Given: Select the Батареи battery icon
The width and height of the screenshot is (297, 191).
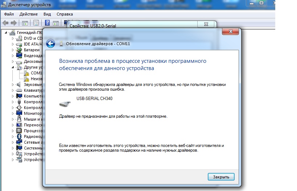Looking at the screenshot, I should 19,50.
